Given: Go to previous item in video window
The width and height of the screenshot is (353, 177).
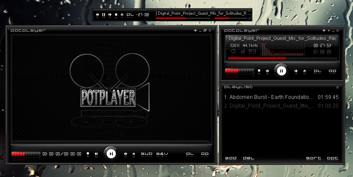Looking at the screenshot, I should click(x=96, y=154).
